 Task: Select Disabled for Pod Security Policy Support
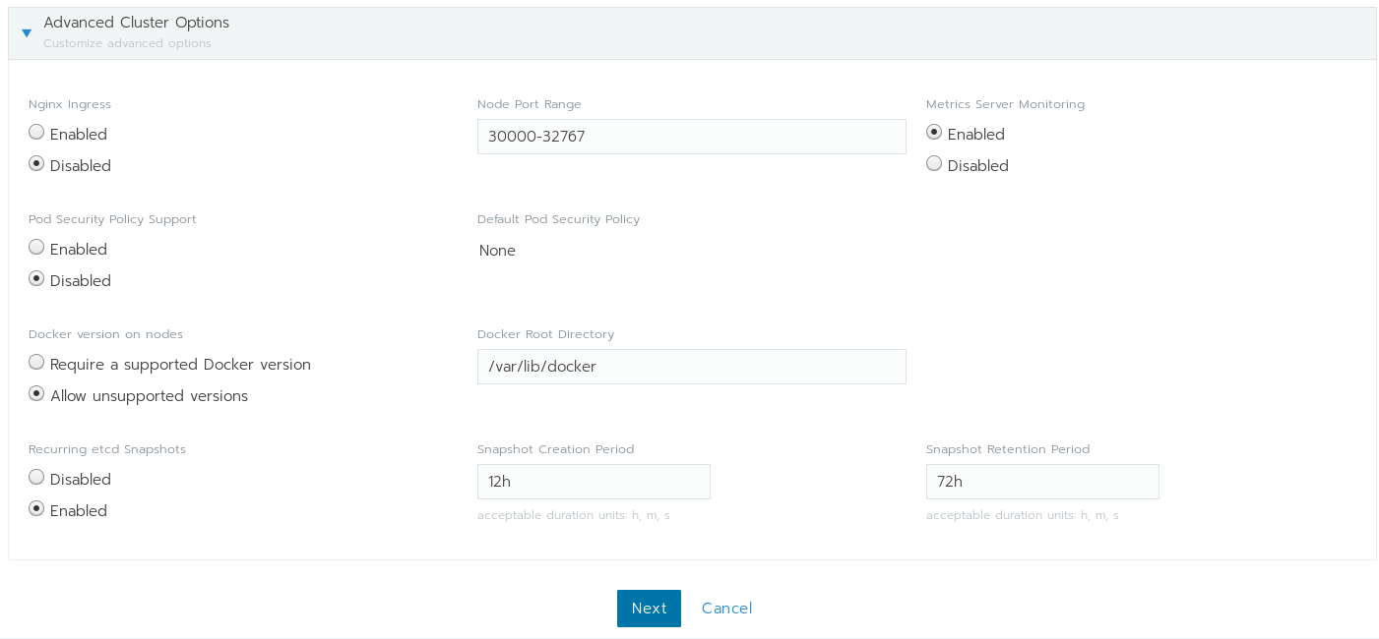pyautogui.click(x=36, y=278)
